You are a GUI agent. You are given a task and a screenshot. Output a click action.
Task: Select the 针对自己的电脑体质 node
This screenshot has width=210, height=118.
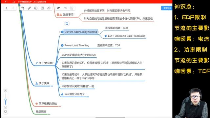(118, 18)
